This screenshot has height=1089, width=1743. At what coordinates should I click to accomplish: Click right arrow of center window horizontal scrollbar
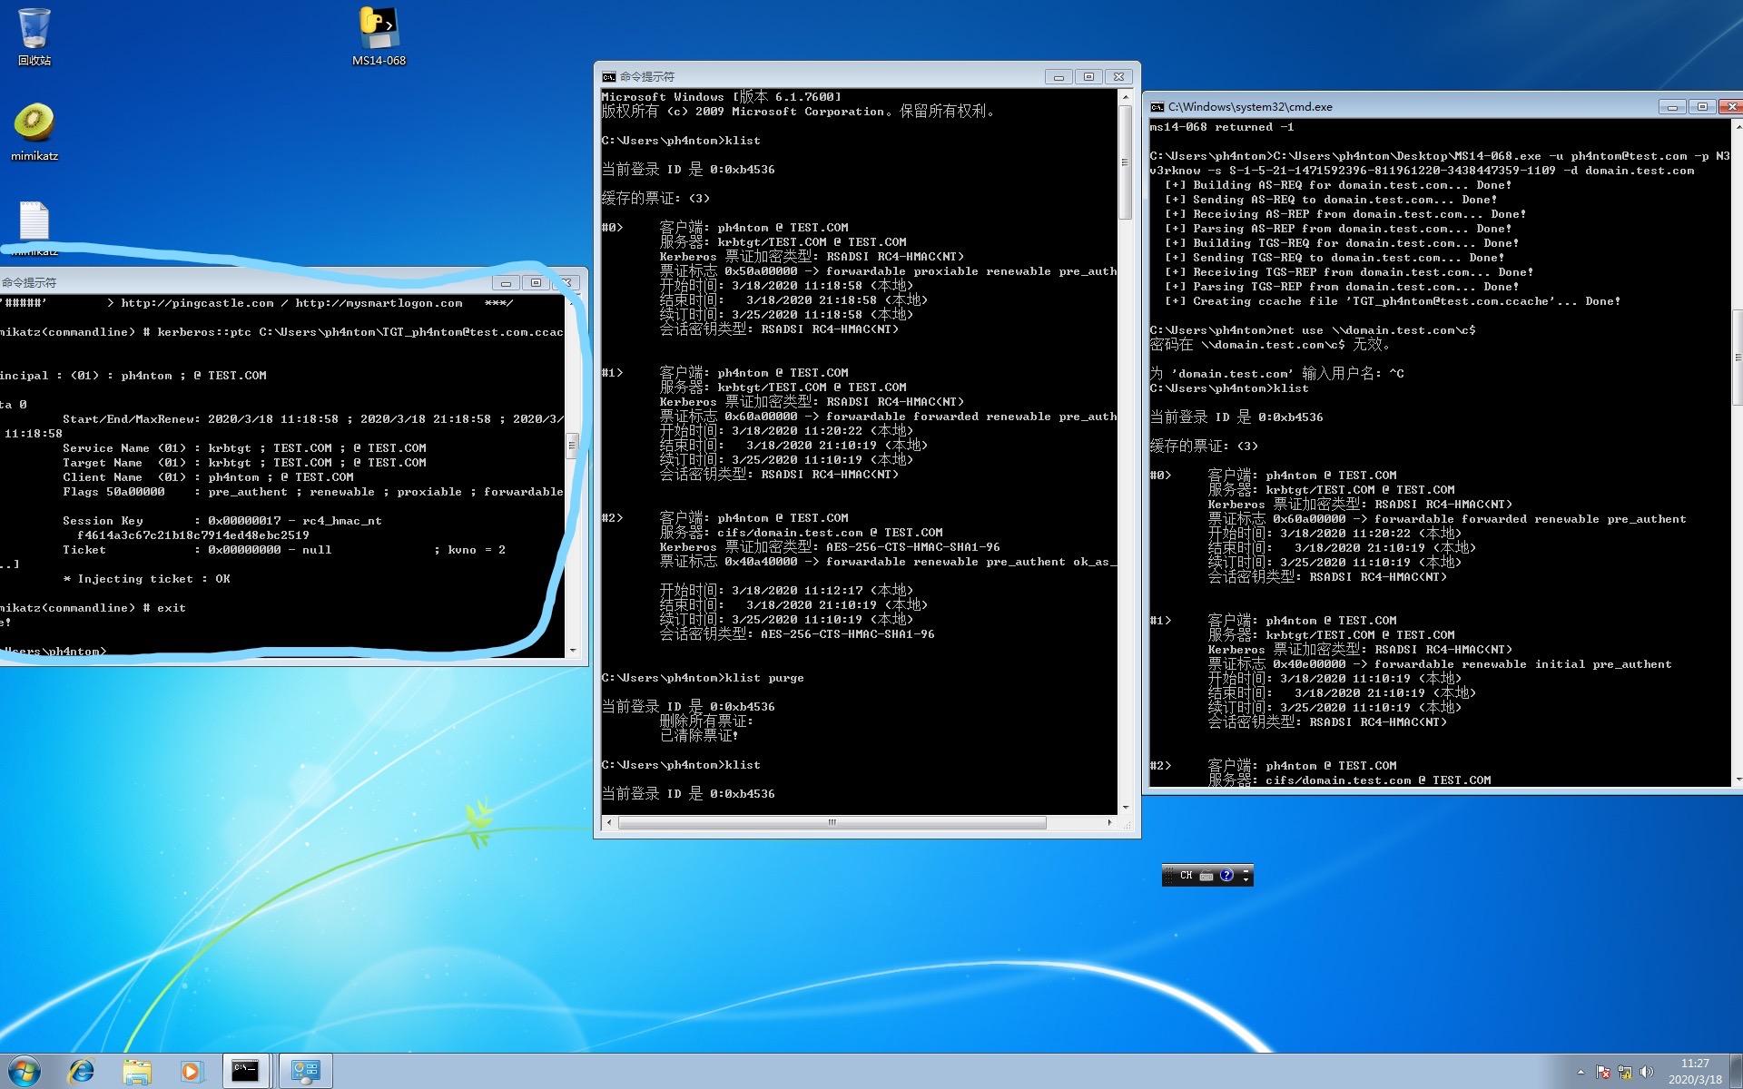click(x=1109, y=822)
